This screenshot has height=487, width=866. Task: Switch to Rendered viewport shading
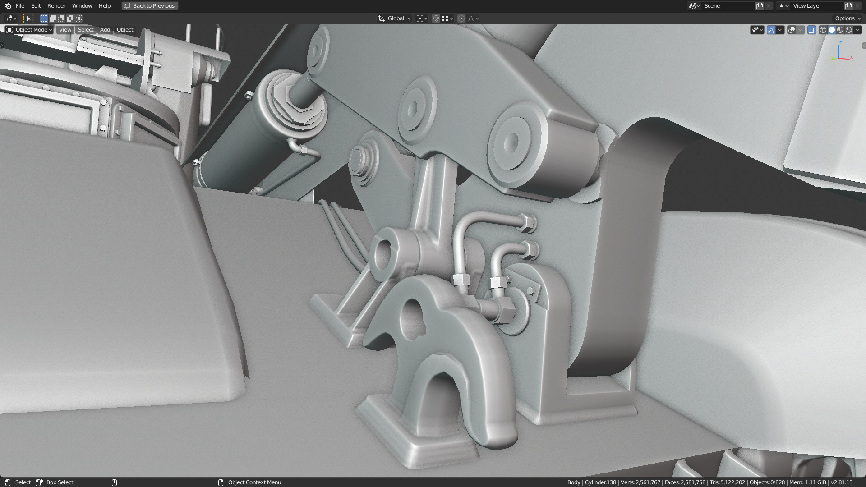(x=849, y=30)
